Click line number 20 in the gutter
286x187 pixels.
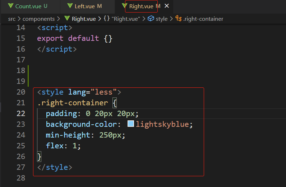[x=21, y=92]
